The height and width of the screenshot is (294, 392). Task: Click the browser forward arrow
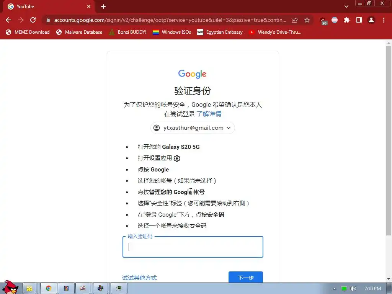coord(21,20)
